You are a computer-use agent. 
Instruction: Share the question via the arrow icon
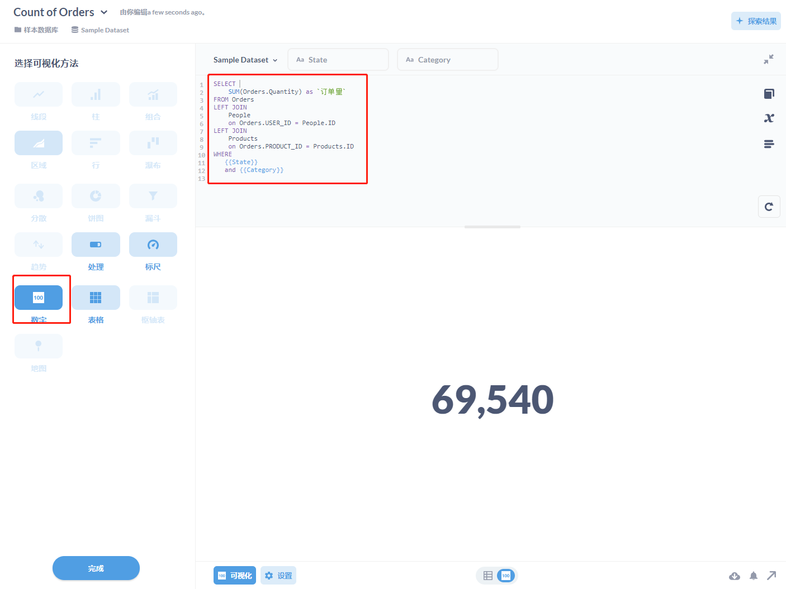[x=772, y=576]
